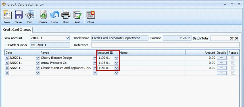Remove the Classic Furniture row with its X
This screenshot has width=244, height=107.
pyautogui.click(x=7, y=68)
